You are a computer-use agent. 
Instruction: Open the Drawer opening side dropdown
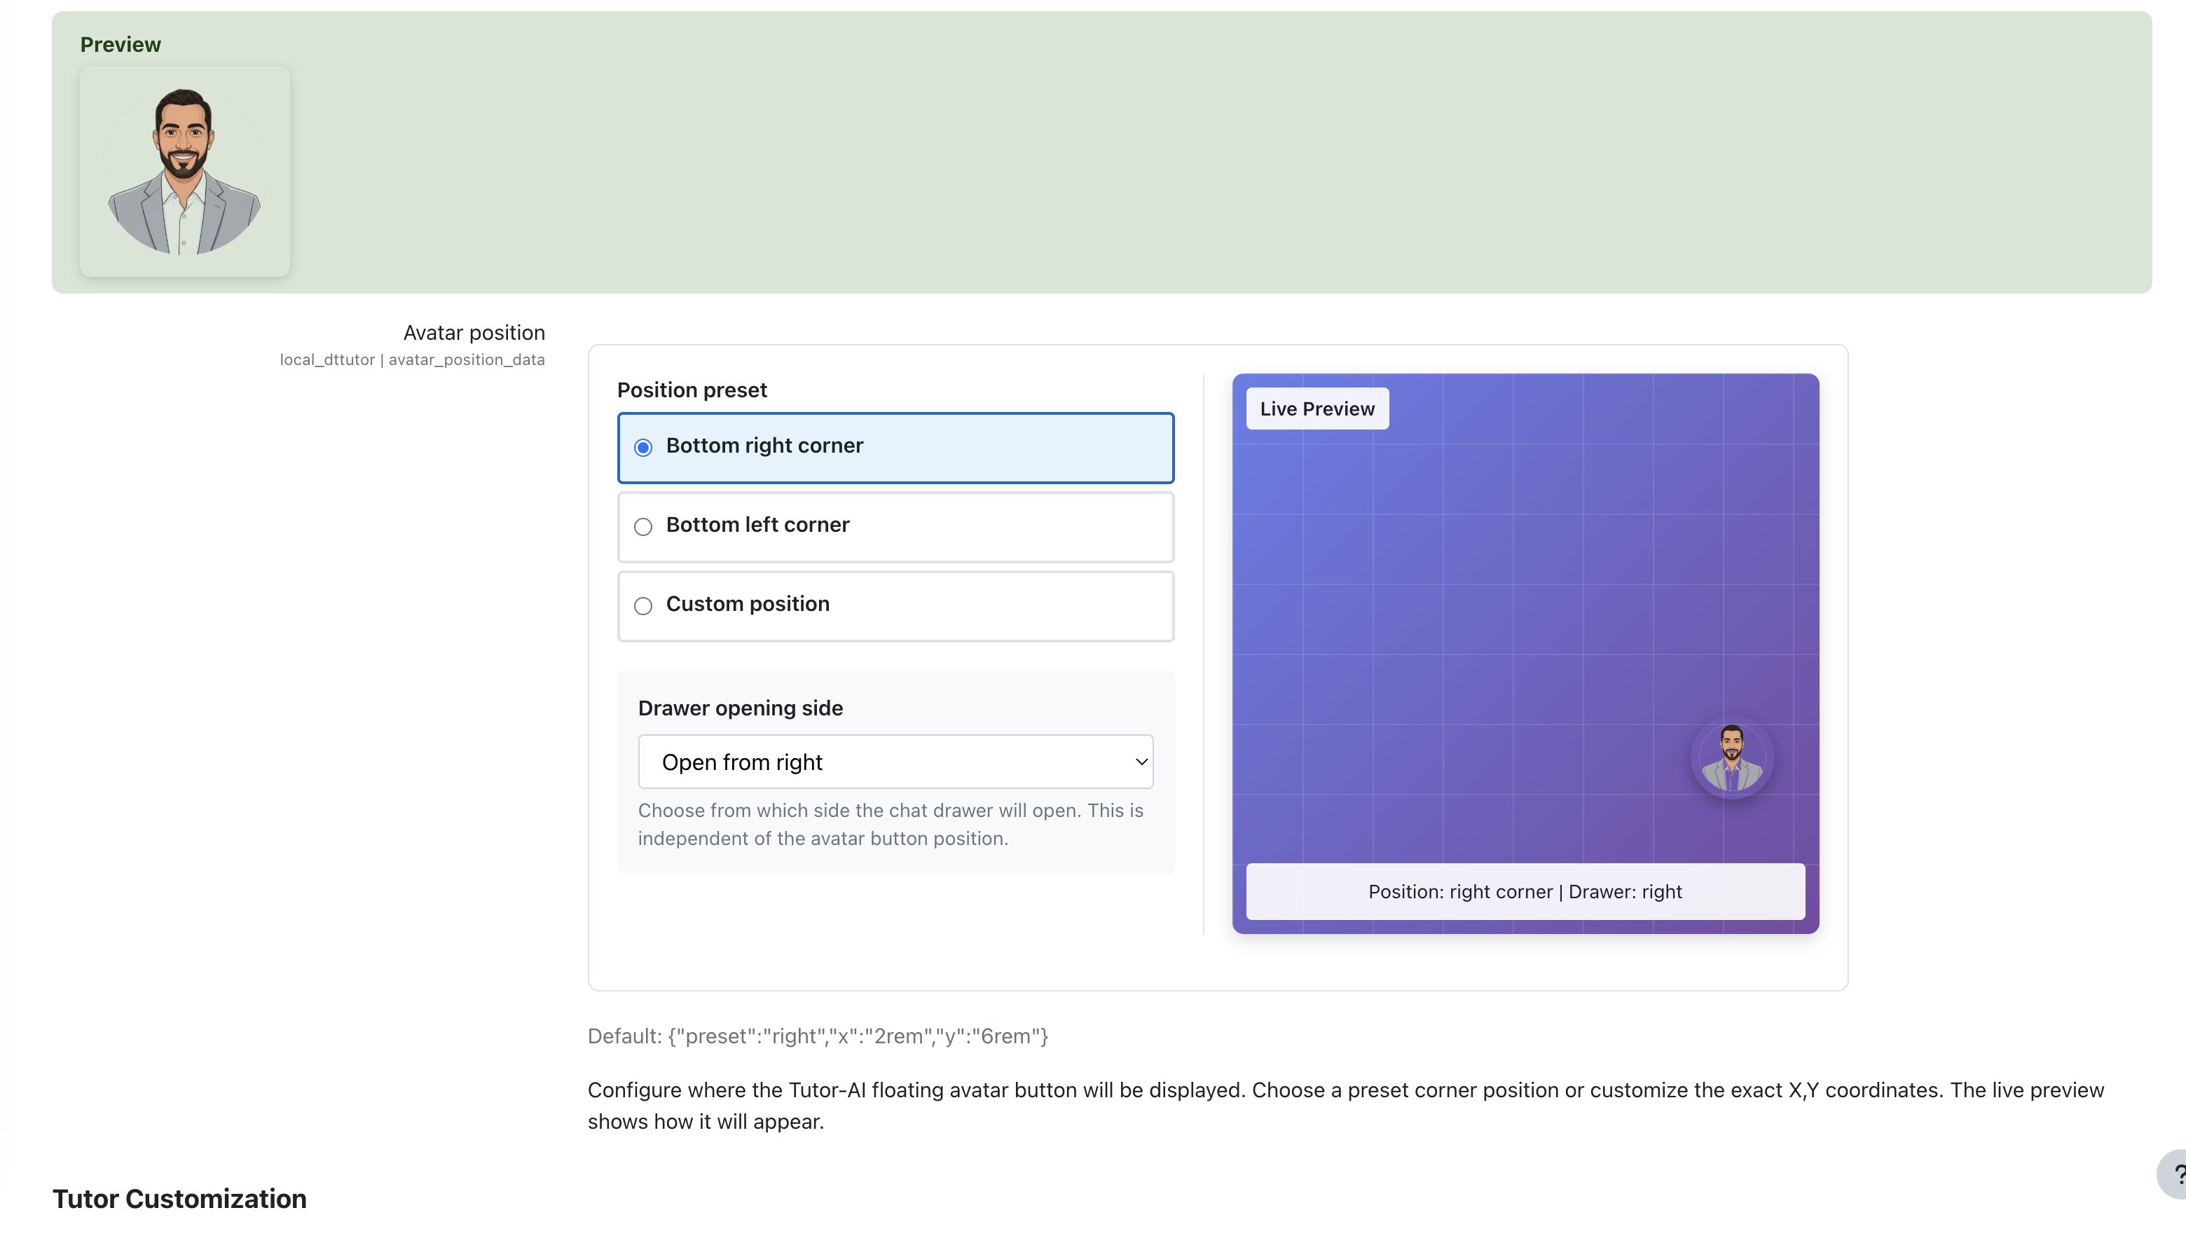point(895,762)
